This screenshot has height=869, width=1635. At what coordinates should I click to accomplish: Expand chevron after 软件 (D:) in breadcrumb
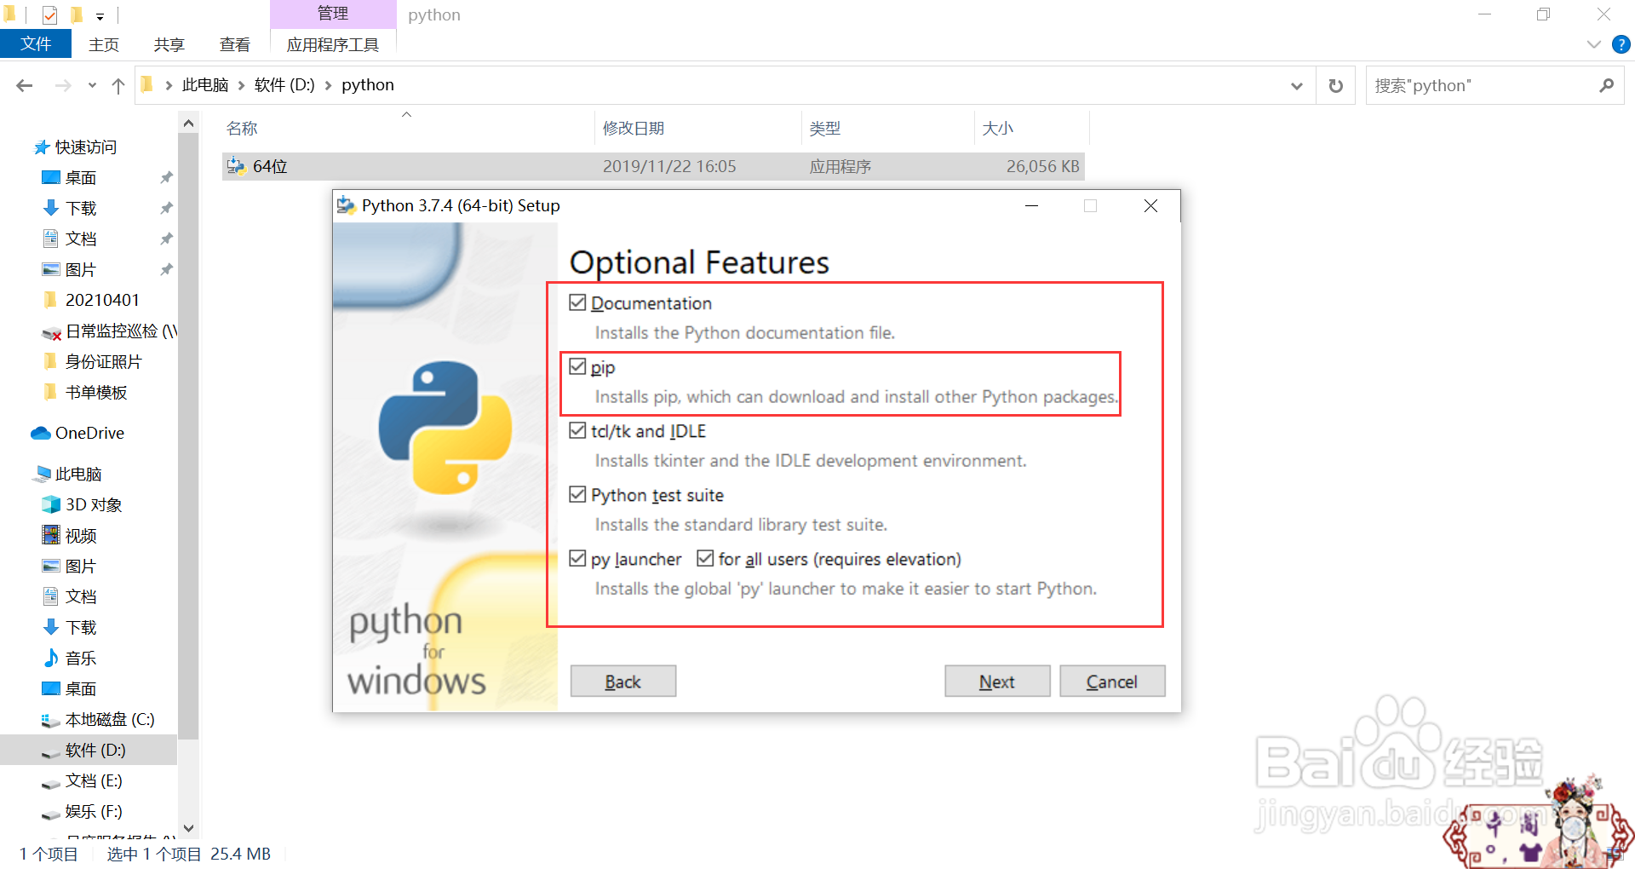[328, 85]
